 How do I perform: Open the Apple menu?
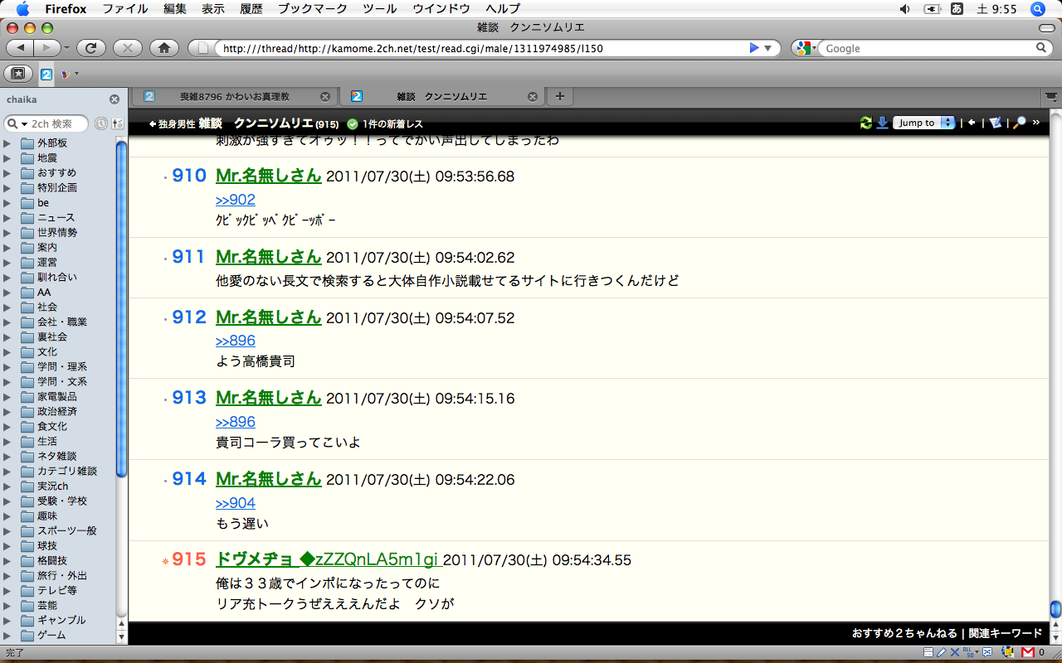tap(22, 9)
